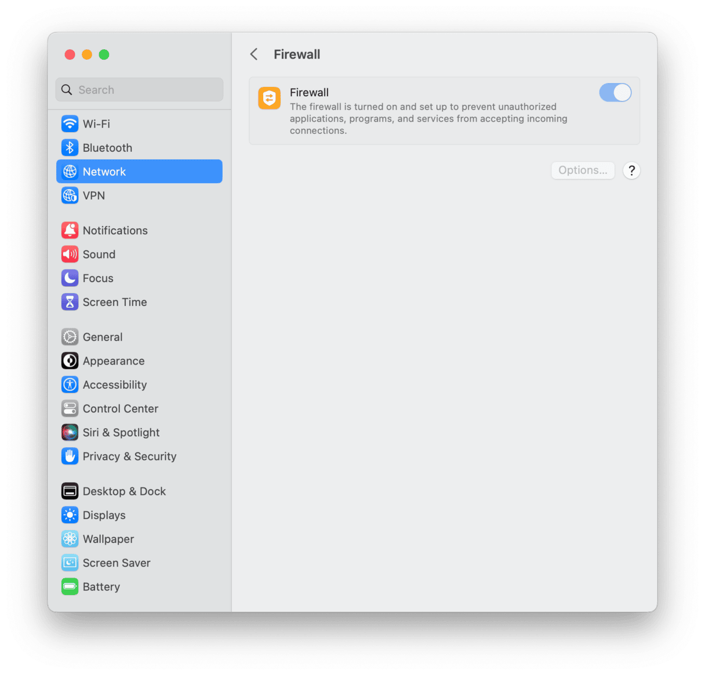
Task: Open Sound settings
Action: click(x=139, y=254)
